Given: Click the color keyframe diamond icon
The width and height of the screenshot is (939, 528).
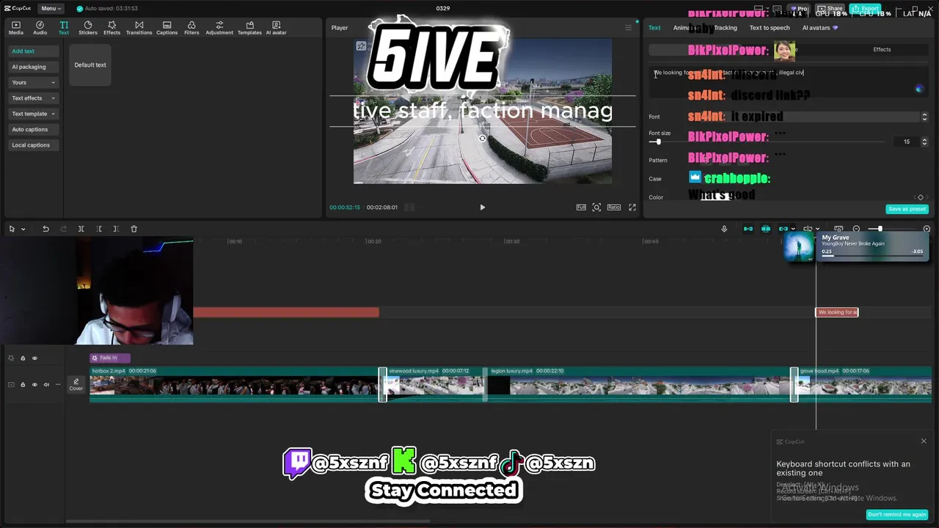Looking at the screenshot, I should click(921, 197).
